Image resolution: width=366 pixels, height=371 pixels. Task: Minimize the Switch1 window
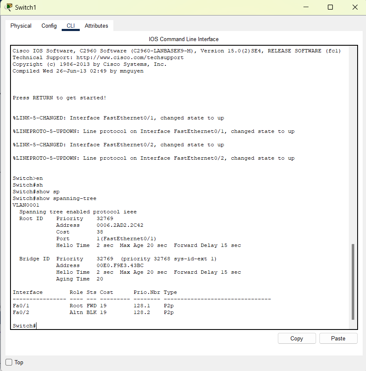pos(306,7)
